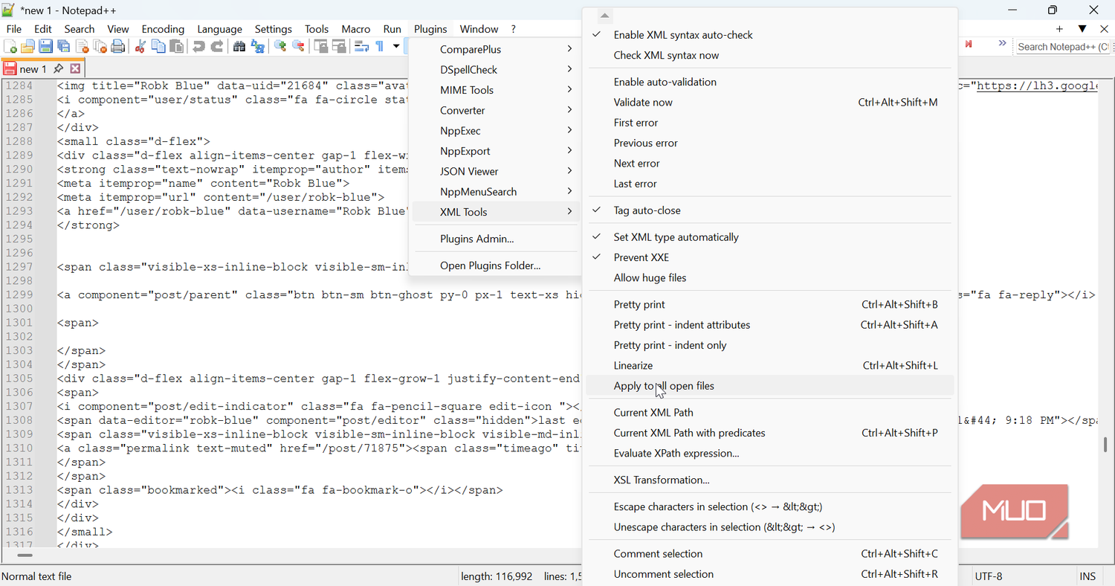Viewport: 1115px width, 586px height.
Task: Toggle Apply to all open files
Action: pos(770,385)
